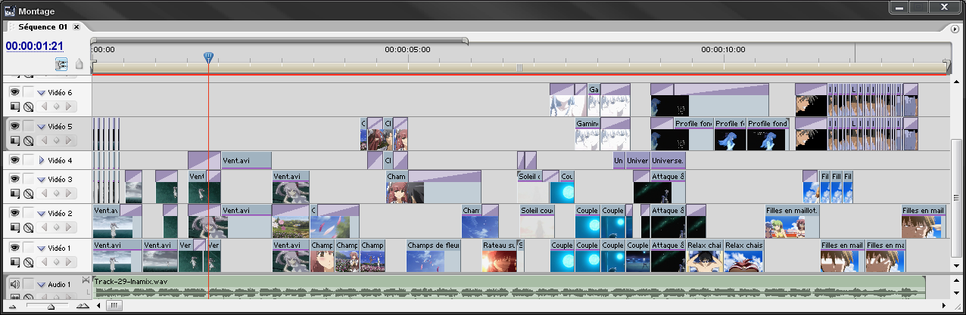Go to previous keyframe on Vidéo 1
This screenshot has height=315, width=966.
(x=45, y=262)
